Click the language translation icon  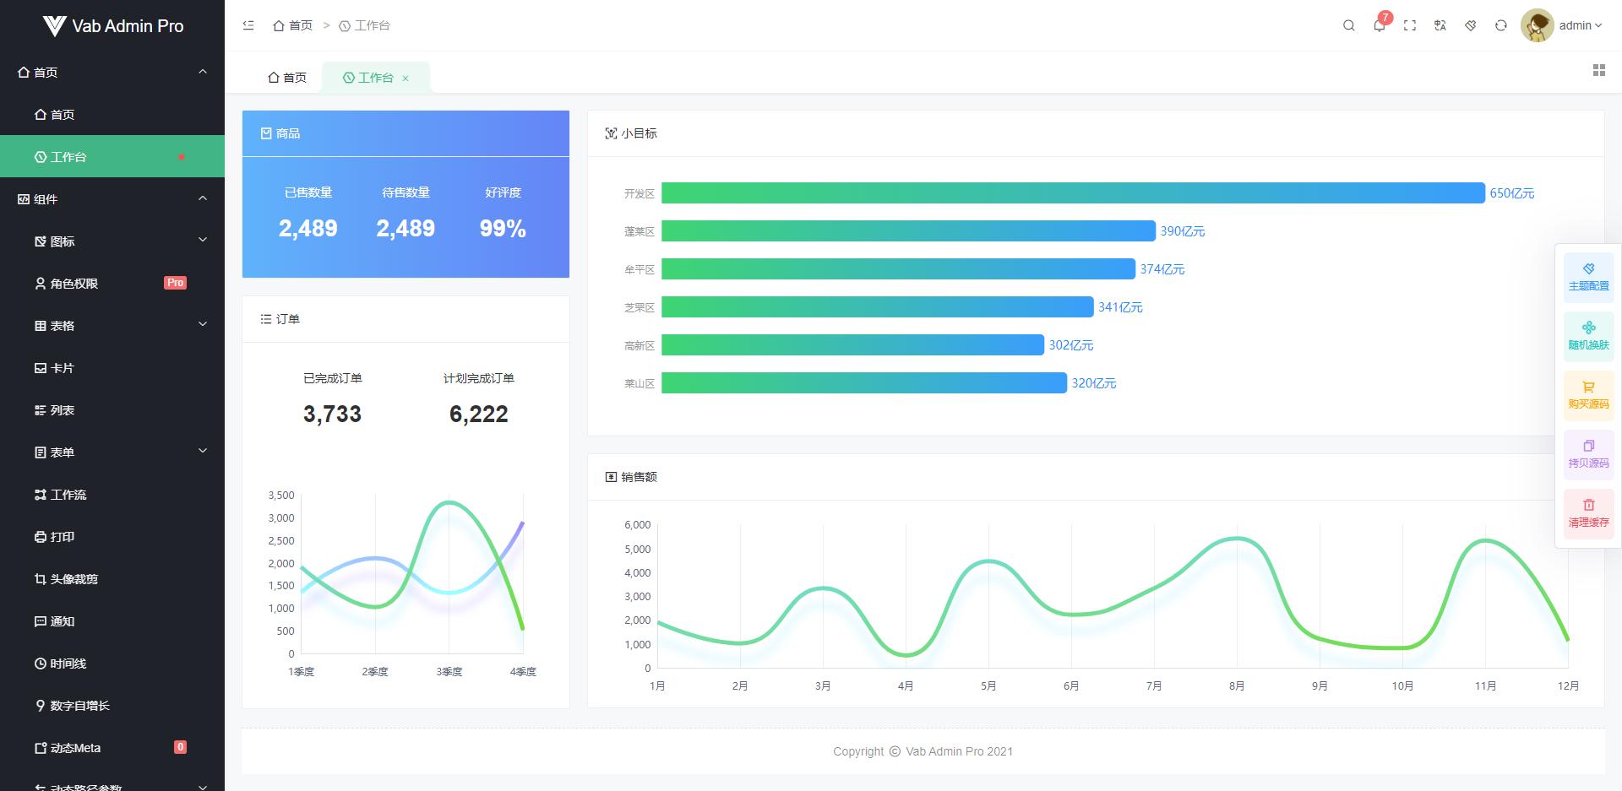(1440, 25)
